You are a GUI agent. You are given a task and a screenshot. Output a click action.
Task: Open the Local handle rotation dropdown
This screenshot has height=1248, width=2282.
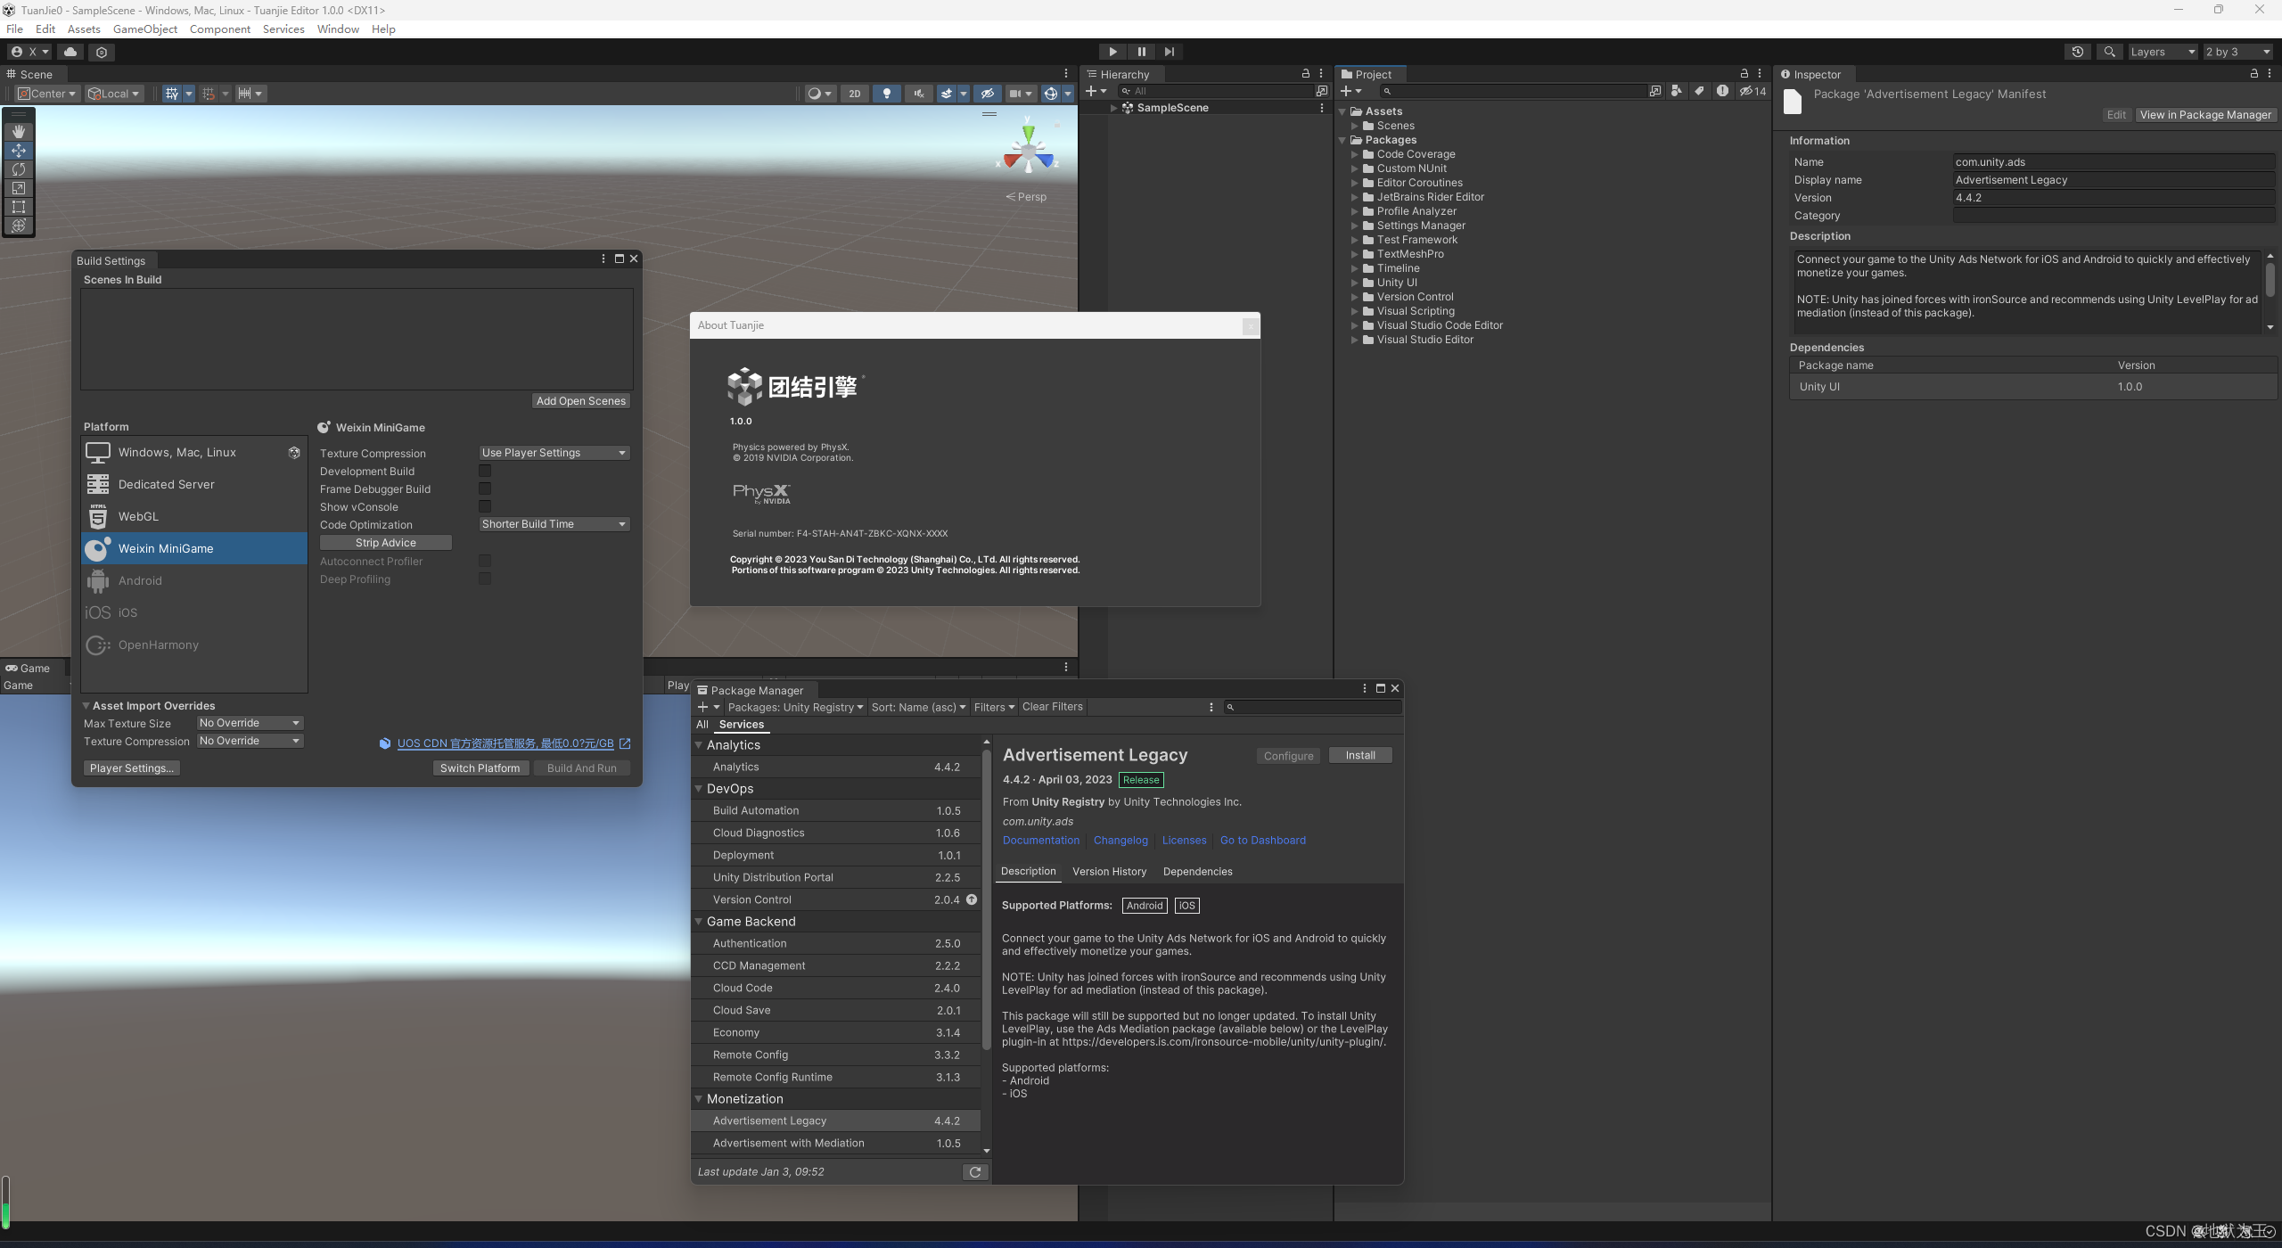(x=114, y=94)
